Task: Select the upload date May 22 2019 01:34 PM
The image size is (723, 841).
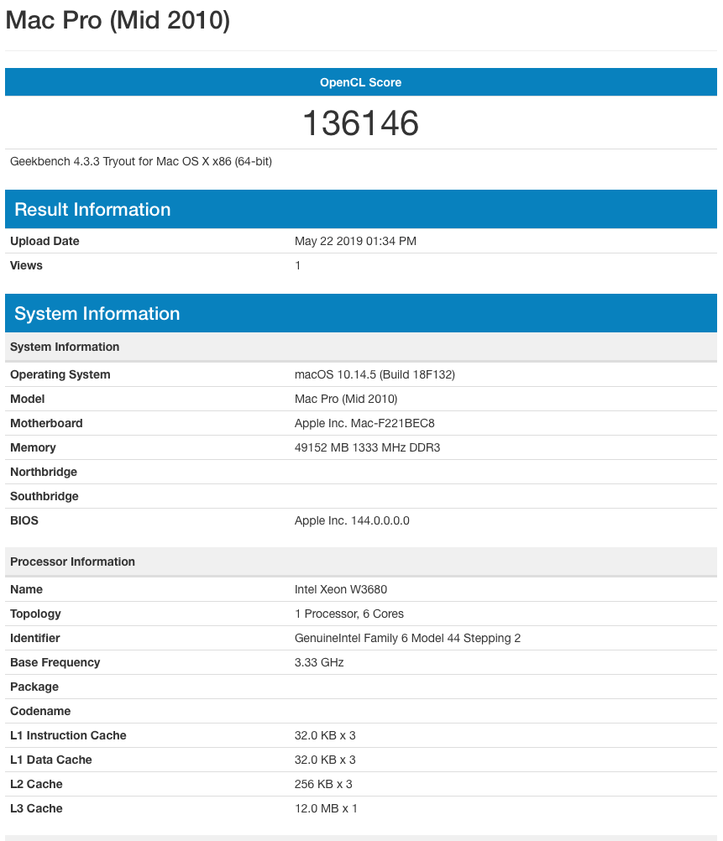Action: (355, 242)
